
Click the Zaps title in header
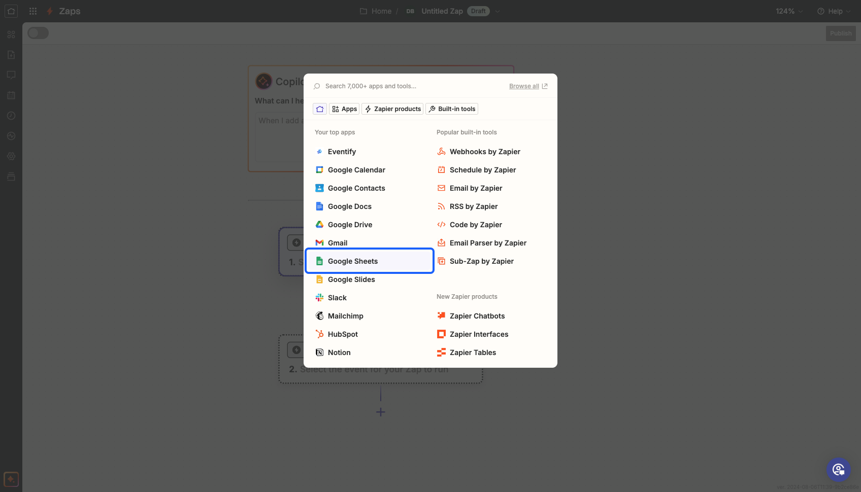[70, 11]
